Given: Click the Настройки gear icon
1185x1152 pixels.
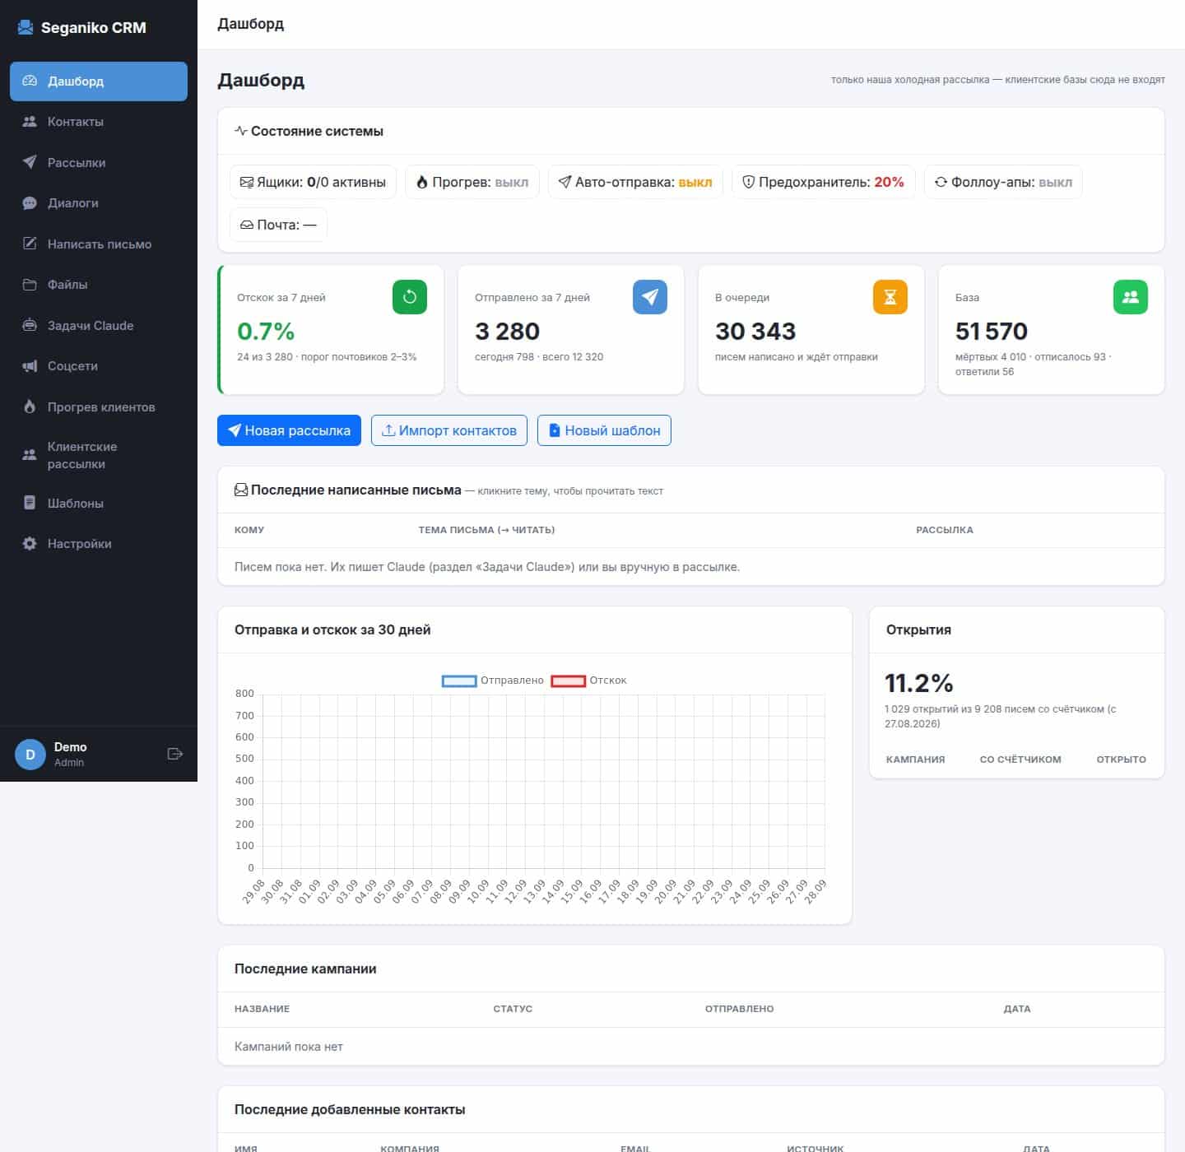Looking at the screenshot, I should tap(30, 544).
